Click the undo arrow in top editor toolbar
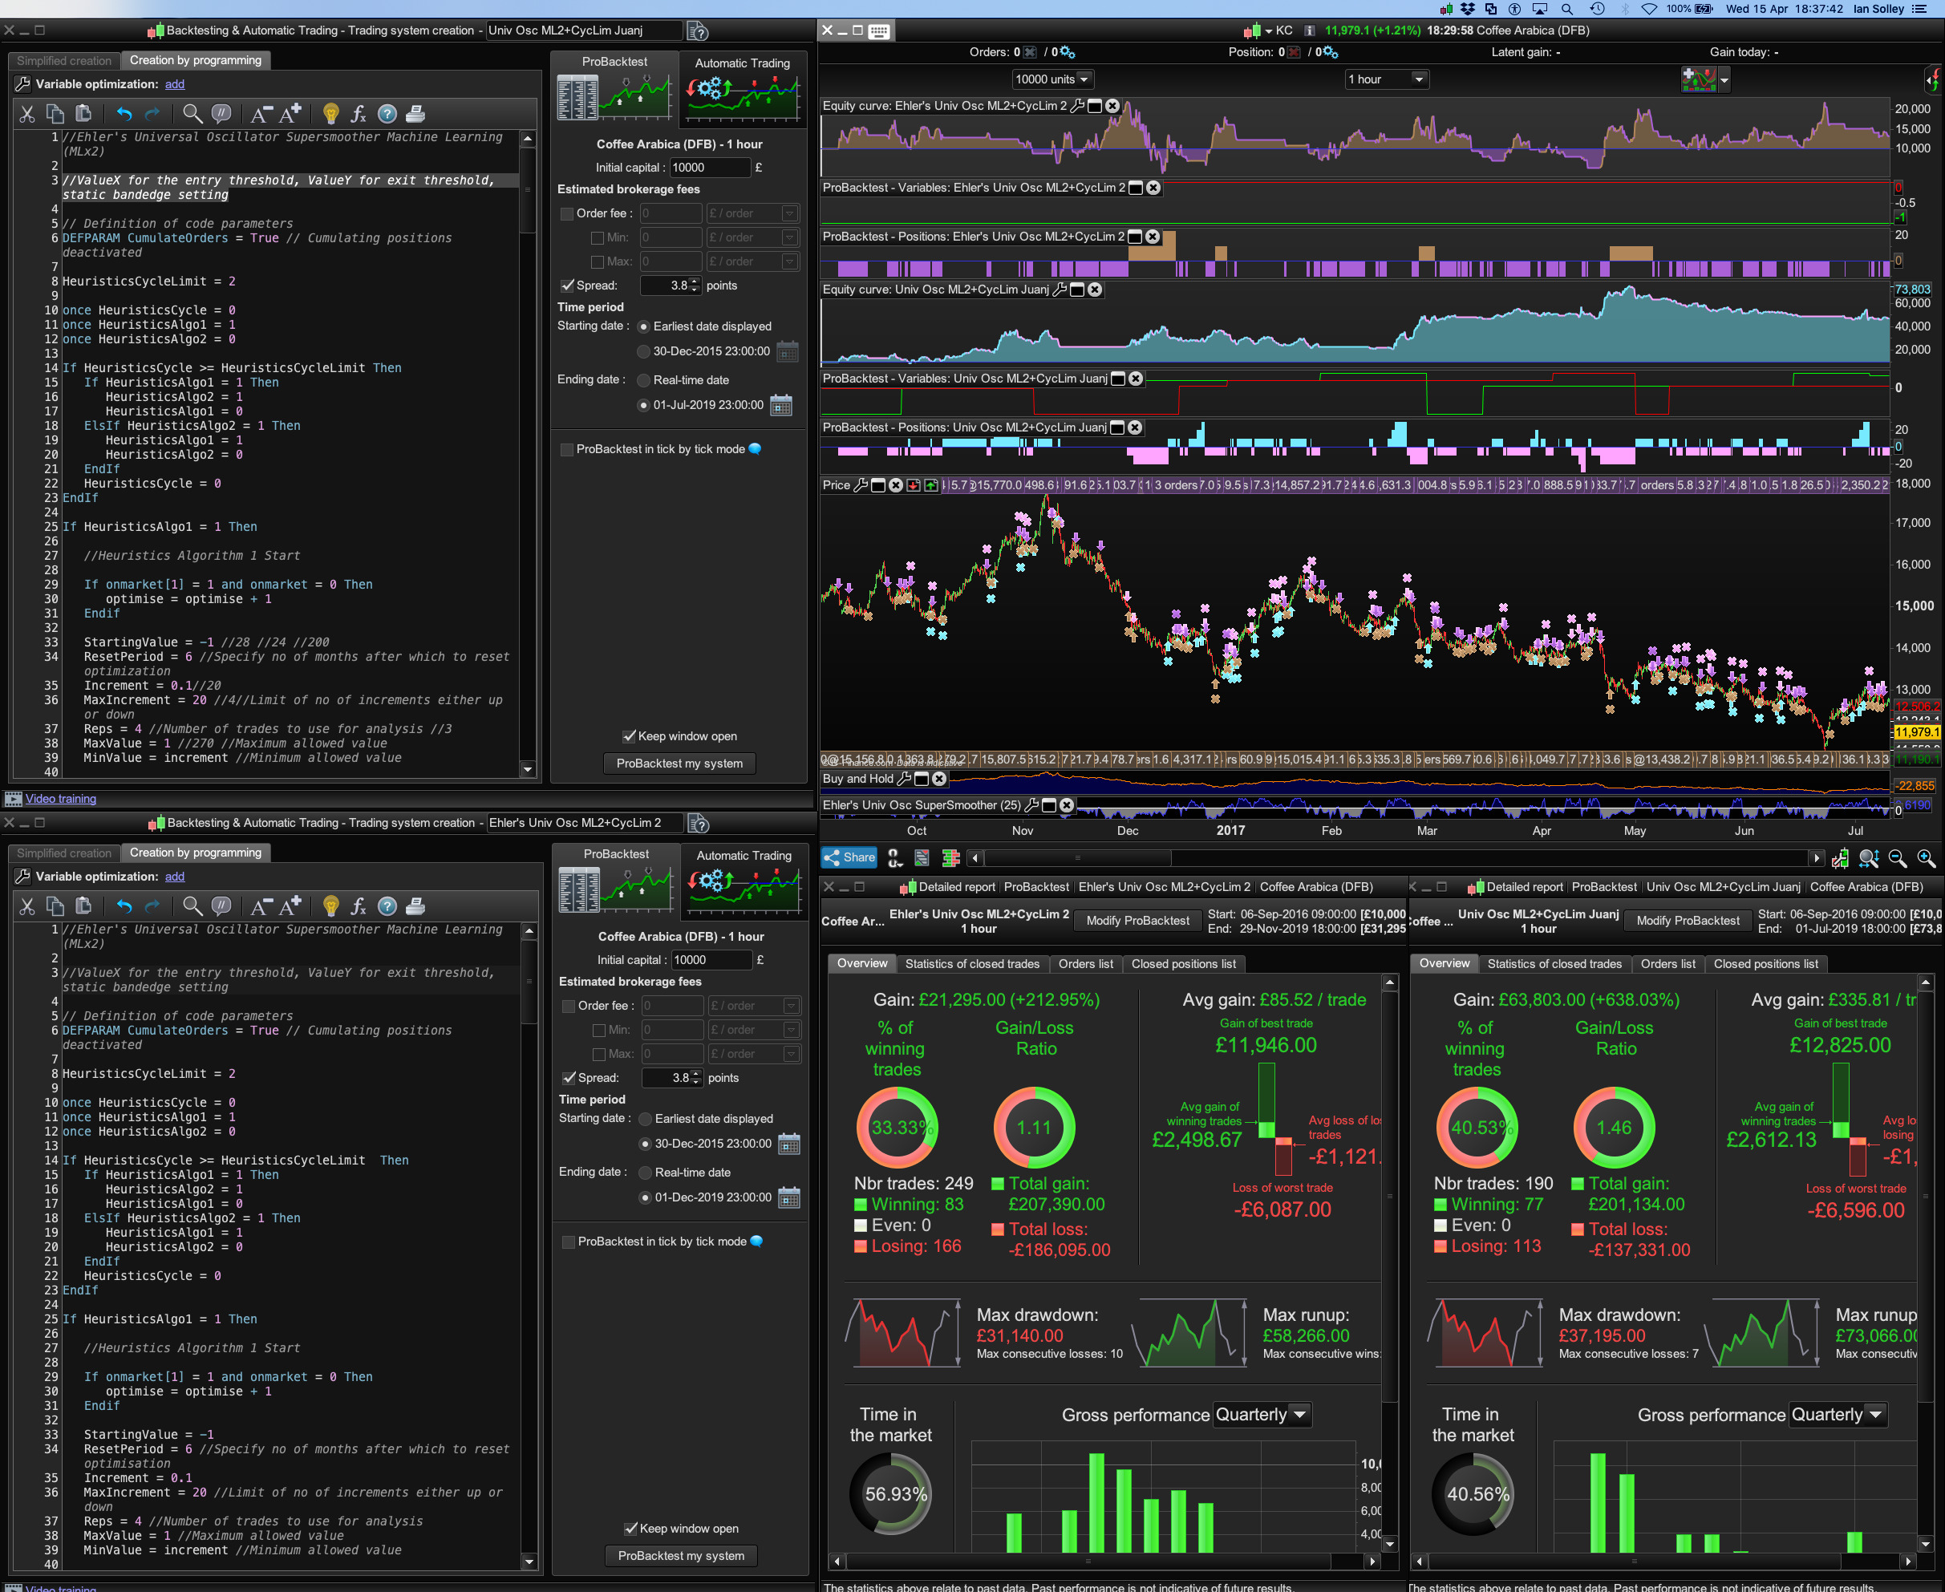 124,114
